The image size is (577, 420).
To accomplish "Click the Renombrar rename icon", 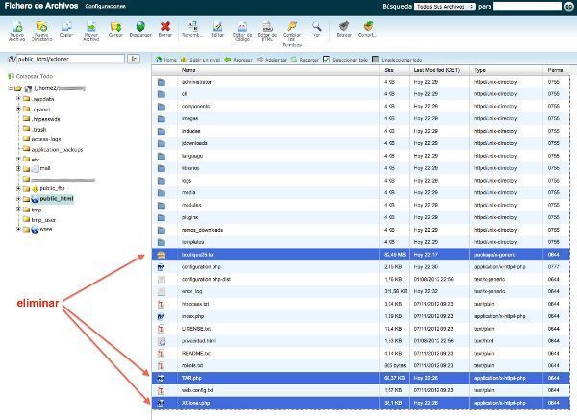I will (192, 27).
